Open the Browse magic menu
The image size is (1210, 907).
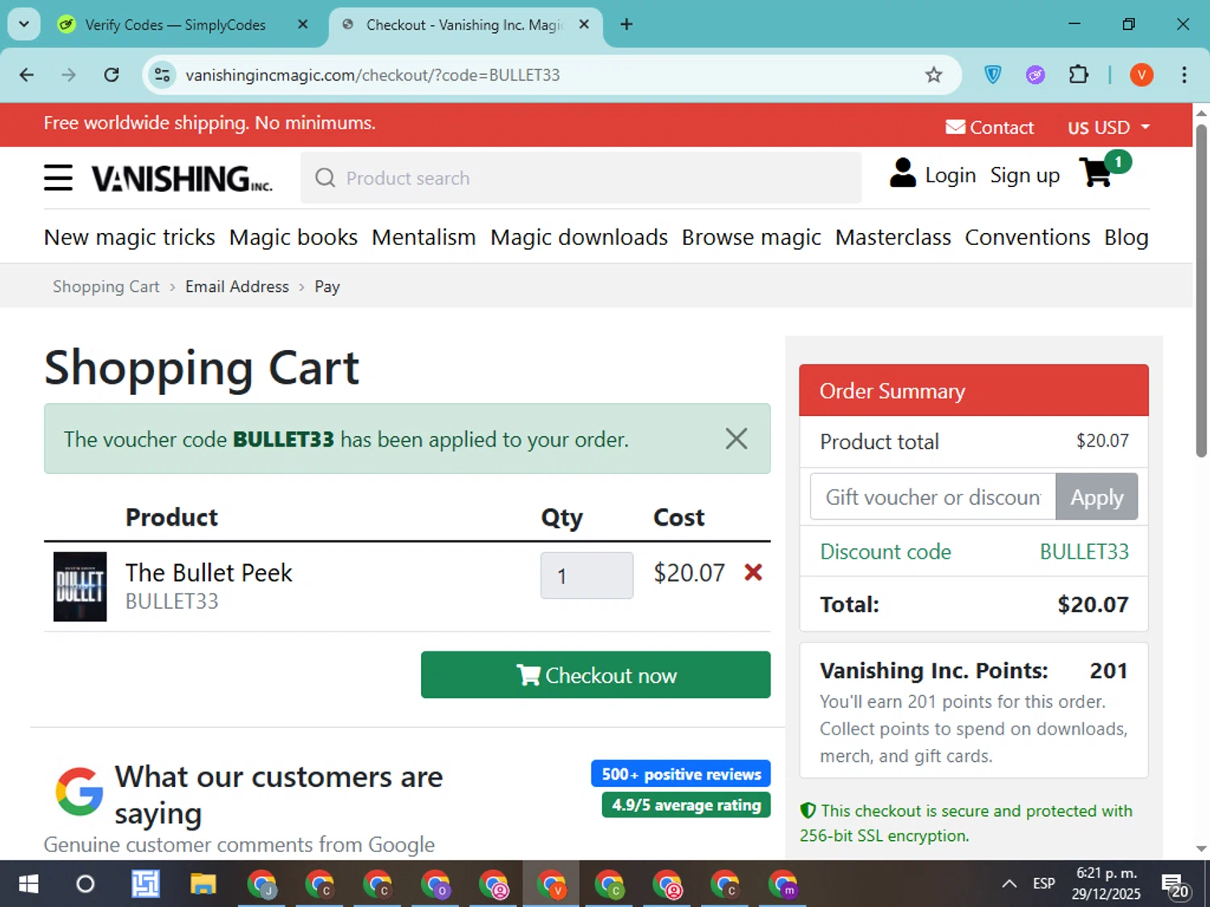click(751, 237)
